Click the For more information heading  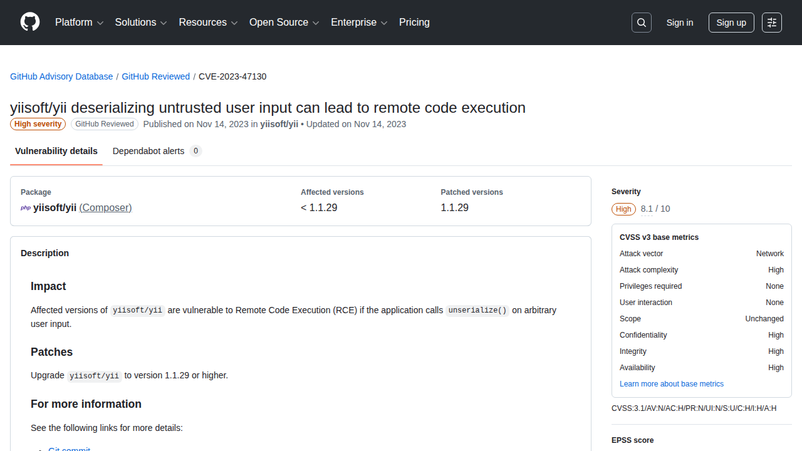86,404
